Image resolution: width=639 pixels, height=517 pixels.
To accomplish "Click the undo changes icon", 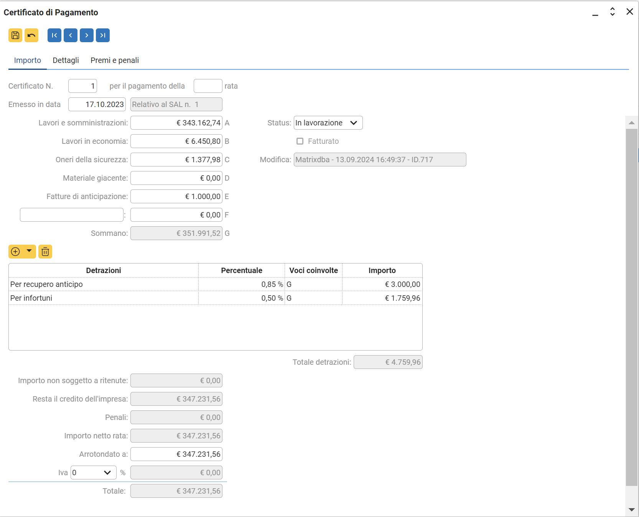I will click(31, 35).
